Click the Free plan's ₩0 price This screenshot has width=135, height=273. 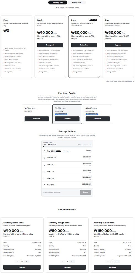tap(6, 31)
